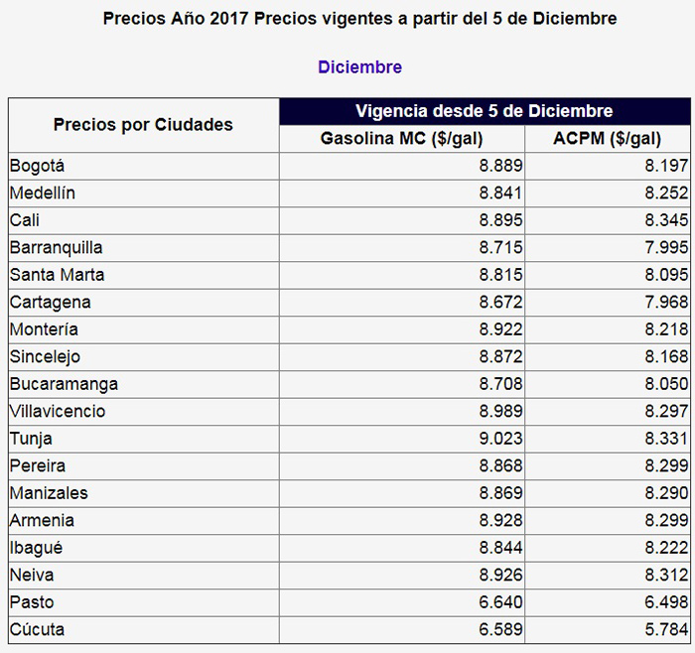
Task: Select Cúcuta's ACPM price 5.784
Action: 665,629
